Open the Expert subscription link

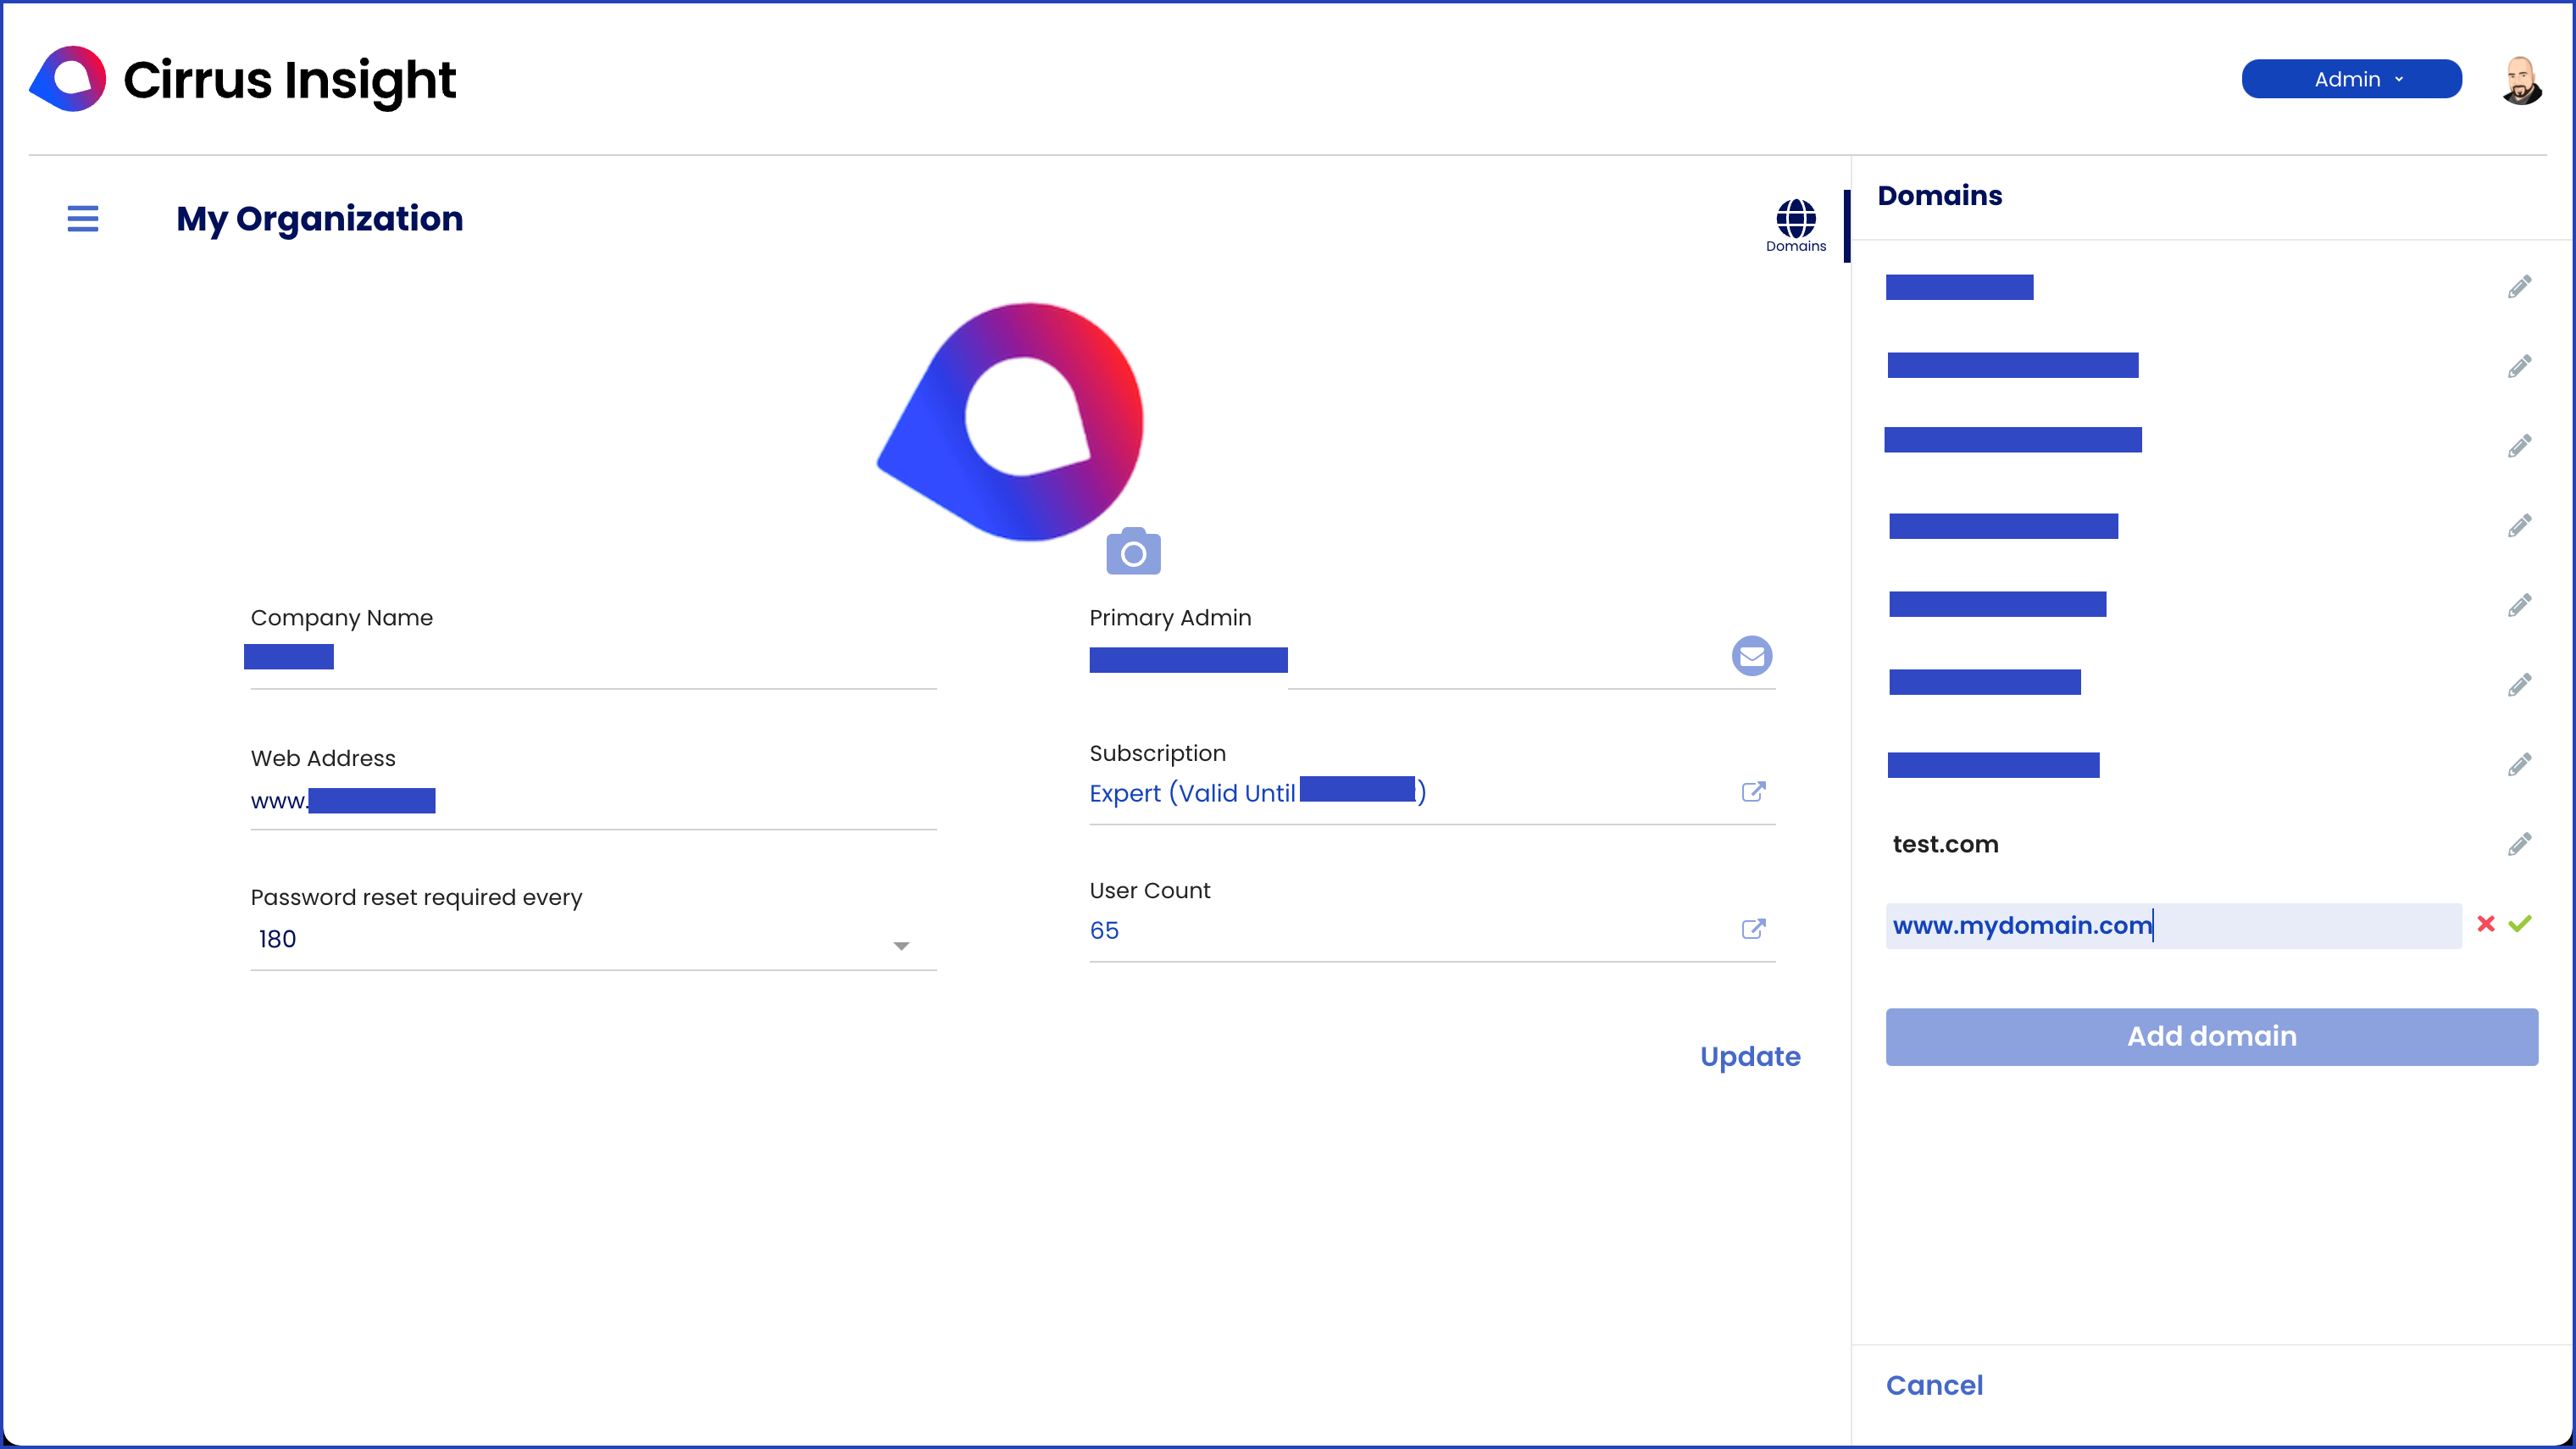click(1257, 793)
